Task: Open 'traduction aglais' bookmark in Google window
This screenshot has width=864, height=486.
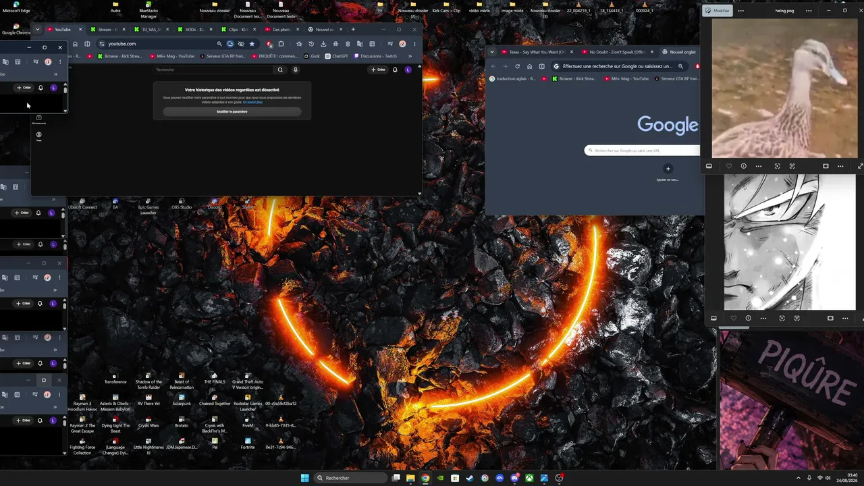Action: coord(512,79)
